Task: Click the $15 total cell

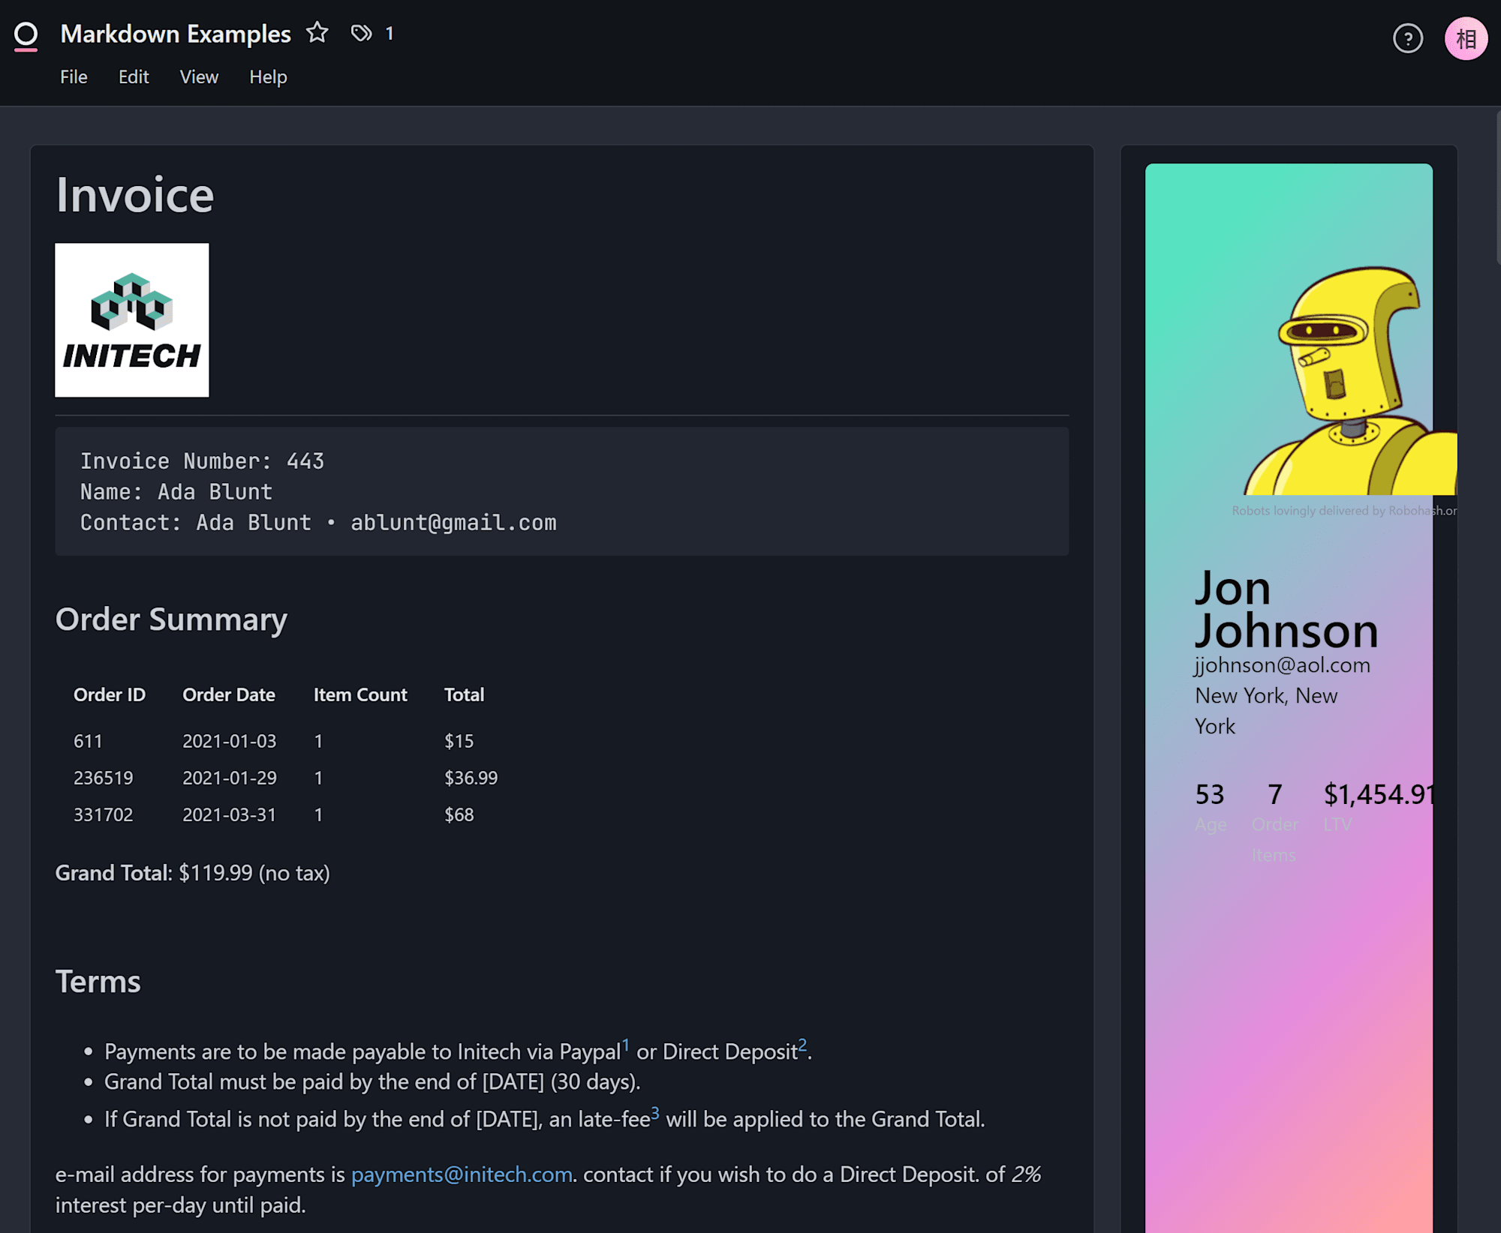Action: (x=459, y=741)
